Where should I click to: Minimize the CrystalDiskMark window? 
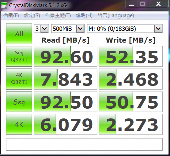(132, 4)
